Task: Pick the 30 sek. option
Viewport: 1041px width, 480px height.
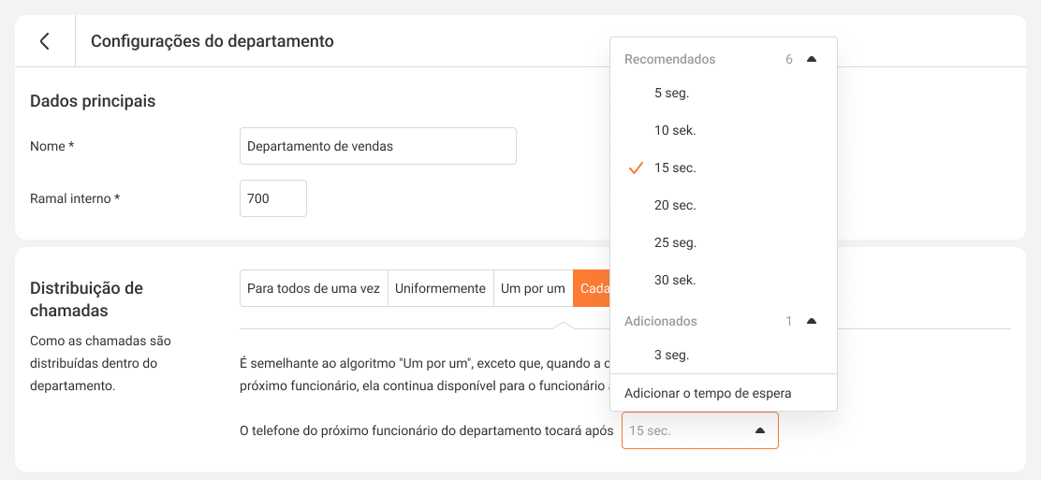Action: click(675, 280)
